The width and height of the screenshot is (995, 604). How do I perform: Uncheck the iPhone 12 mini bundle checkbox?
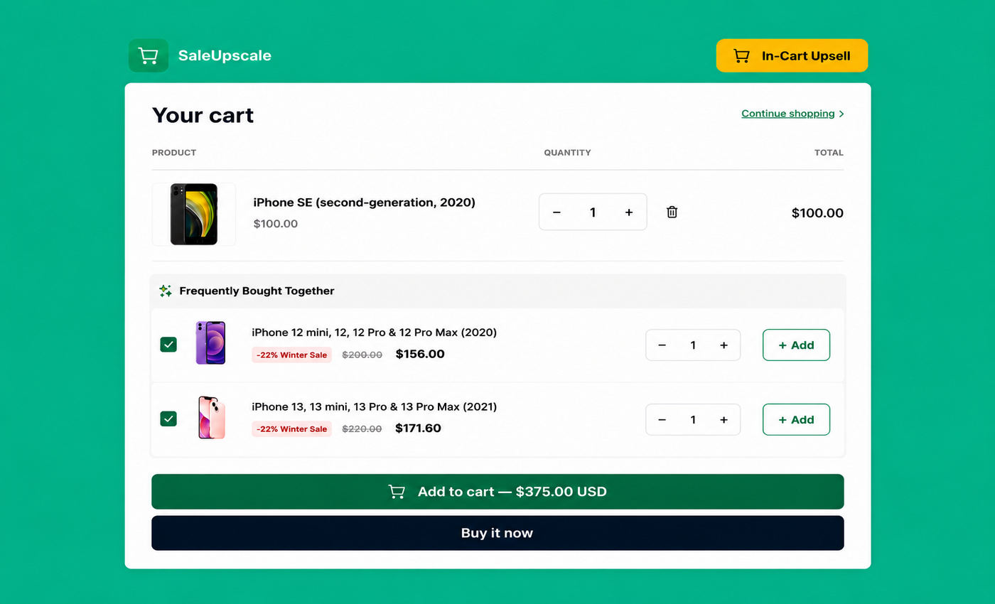pyautogui.click(x=168, y=345)
